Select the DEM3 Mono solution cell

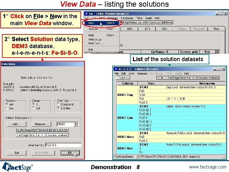click(x=127, y=137)
